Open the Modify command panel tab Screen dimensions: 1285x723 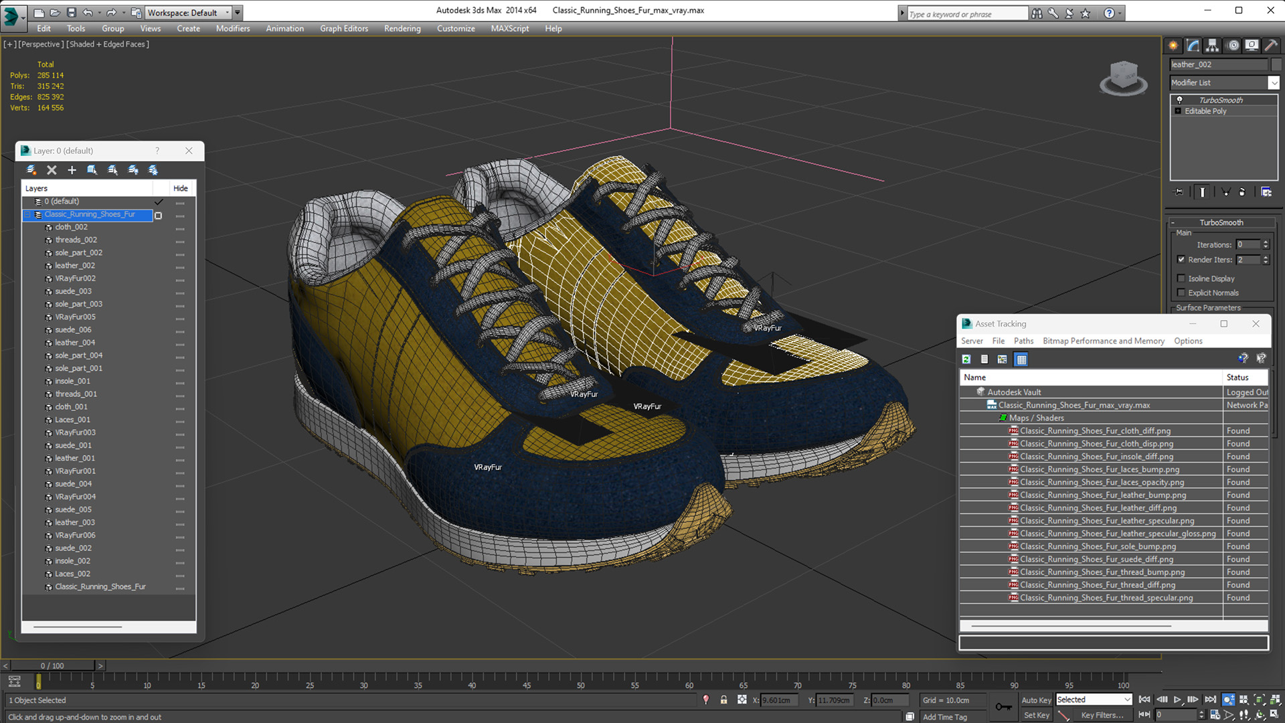pyautogui.click(x=1193, y=45)
